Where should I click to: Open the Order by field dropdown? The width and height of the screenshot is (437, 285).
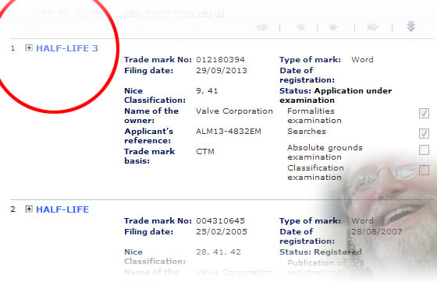(106, 12)
